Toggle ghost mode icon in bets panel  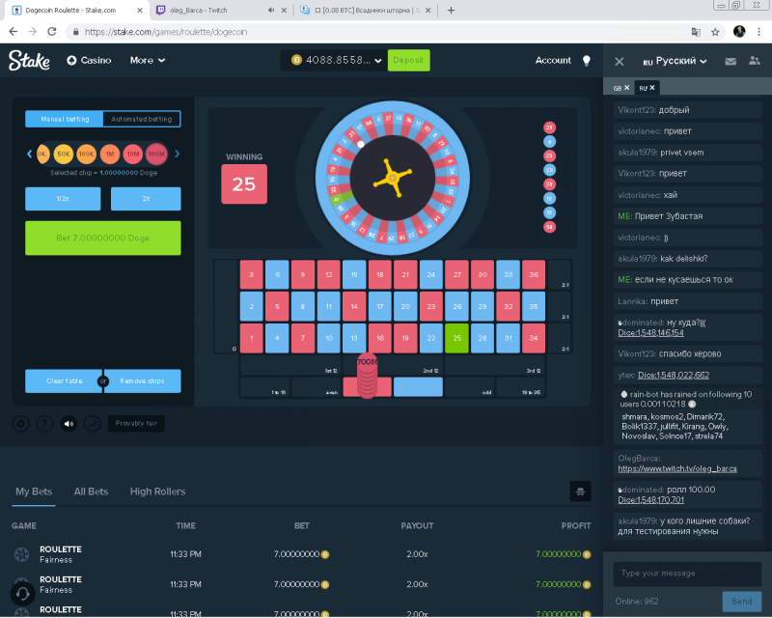580,491
